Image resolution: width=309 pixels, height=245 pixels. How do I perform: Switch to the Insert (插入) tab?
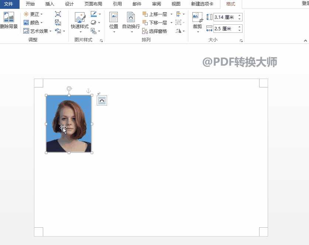49,4
